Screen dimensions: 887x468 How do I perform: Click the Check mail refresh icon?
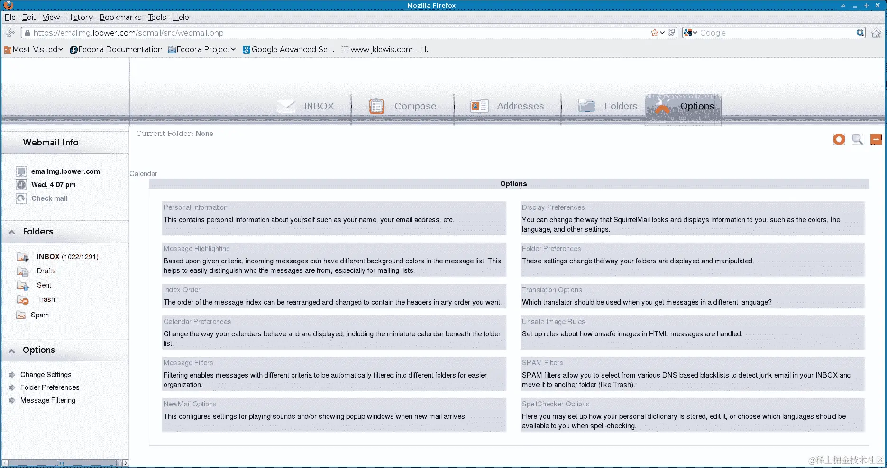pyautogui.click(x=21, y=198)
